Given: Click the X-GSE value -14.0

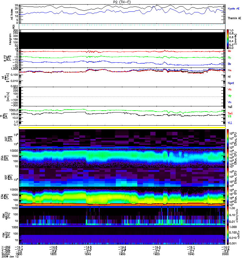Looking at the screenshot, I should (x=225, y=247).
